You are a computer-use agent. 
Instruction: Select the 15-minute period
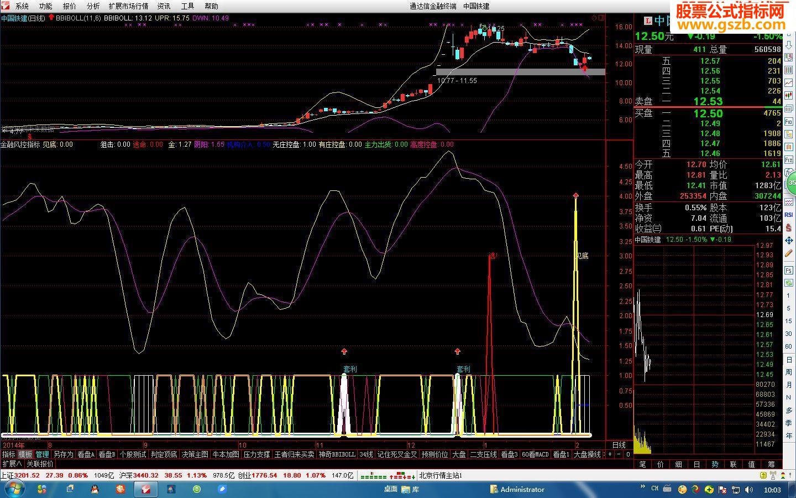click(x=789, y=321)
